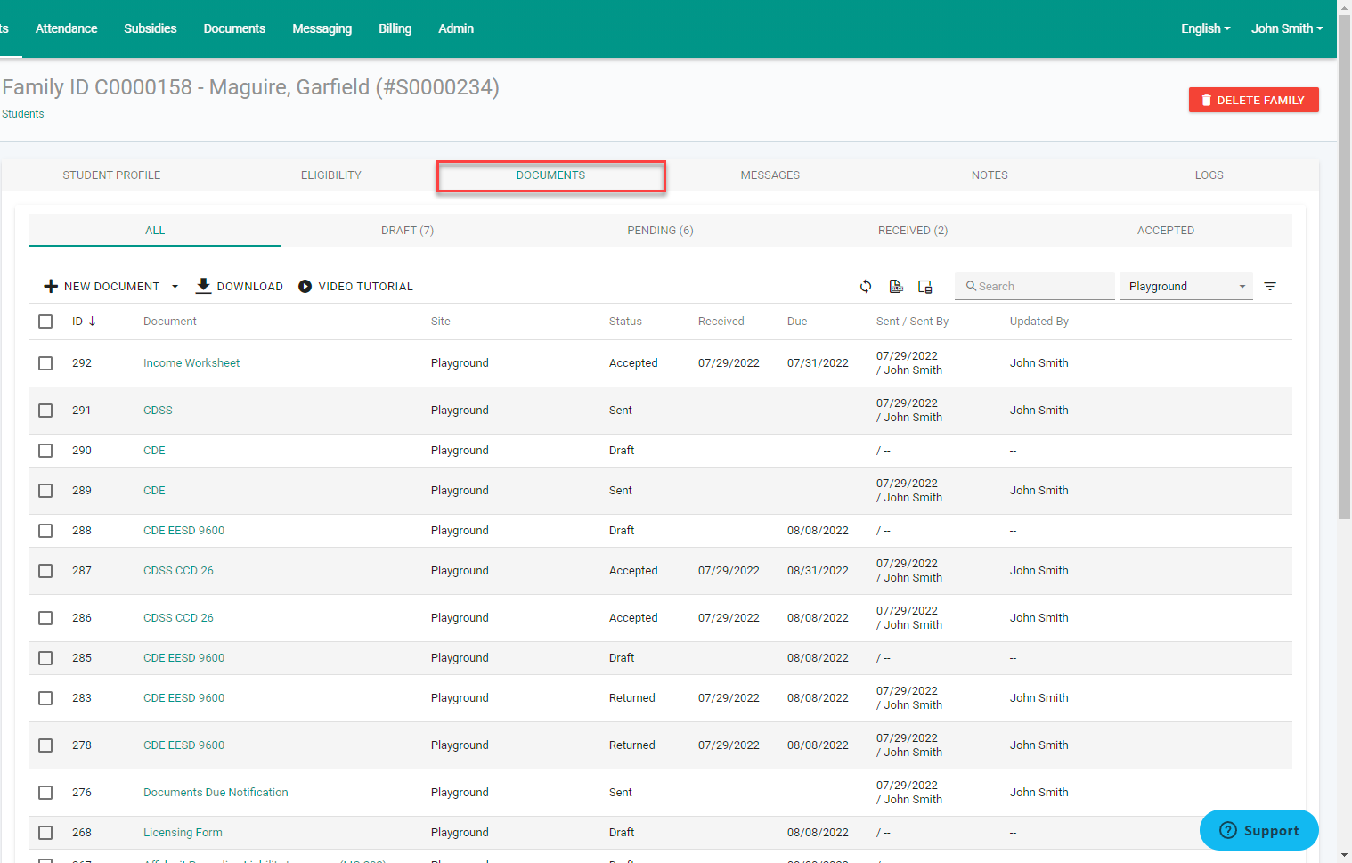This screenshot has height=863, width=1352.
Task: Show All documents tab
Action: (x=155, y=231)
